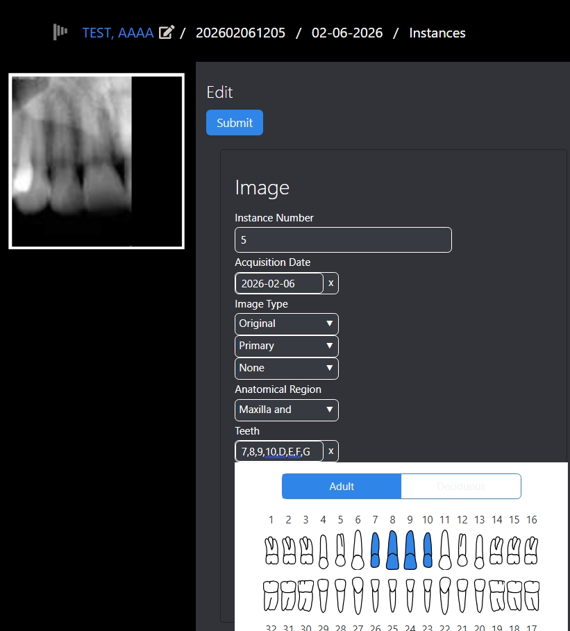Select lower tooth 20 icon
Image resolution: width=570 pixels, height=631 pixels.
point(480,596)
